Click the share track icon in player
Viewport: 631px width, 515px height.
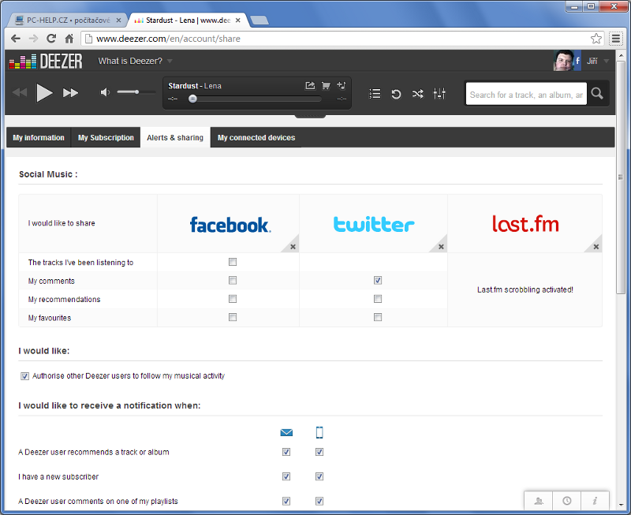(x=310, y=85)
